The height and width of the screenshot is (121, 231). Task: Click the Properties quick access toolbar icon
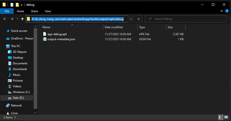tap(12, 5)
